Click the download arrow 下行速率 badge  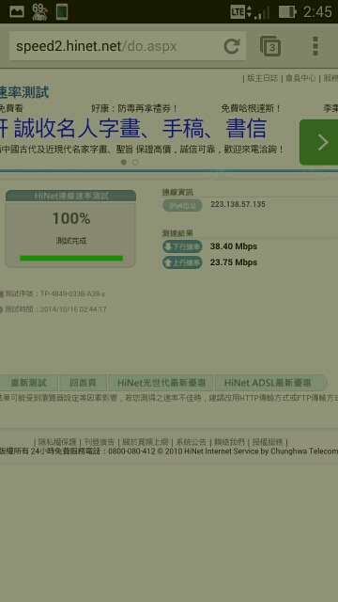pyautogui.click(x=182, y=246)
